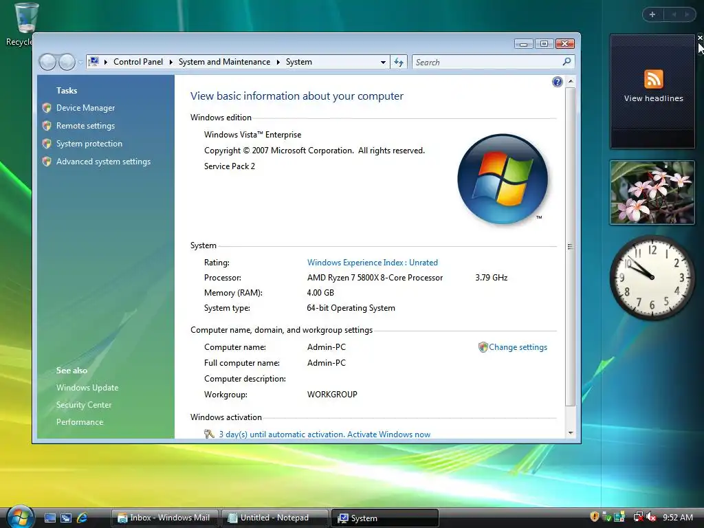Image resolution: width=704 pixels, height=528 pixels.
Task: Click the scrollbar down arrow in System window
Action: pyautogui.click(x=570, y=433)
